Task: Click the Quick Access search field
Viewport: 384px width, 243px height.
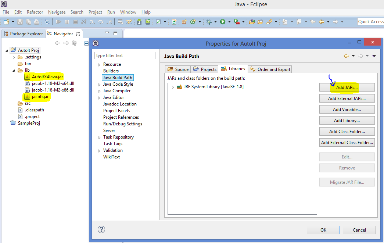Action: click(x=371, y=21)
